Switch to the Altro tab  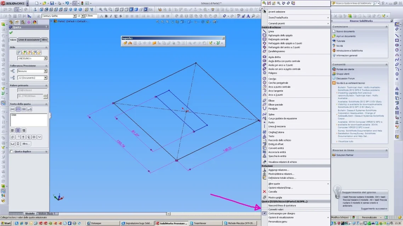pyautogui.click(x=45, y=40)
